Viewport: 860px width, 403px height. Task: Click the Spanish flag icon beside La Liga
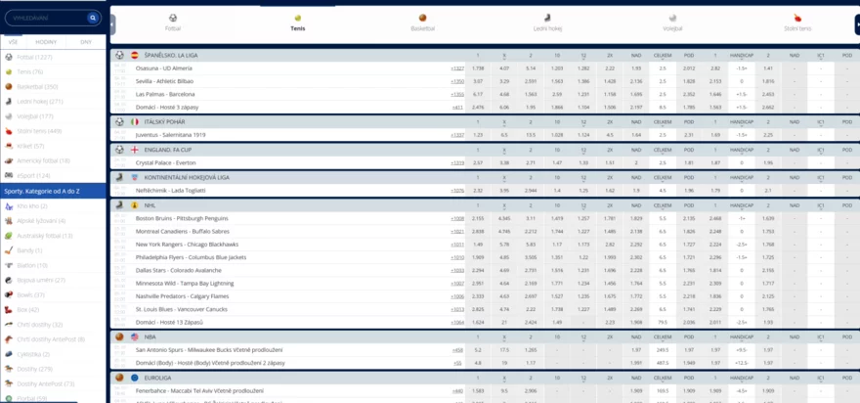point(135,56)
